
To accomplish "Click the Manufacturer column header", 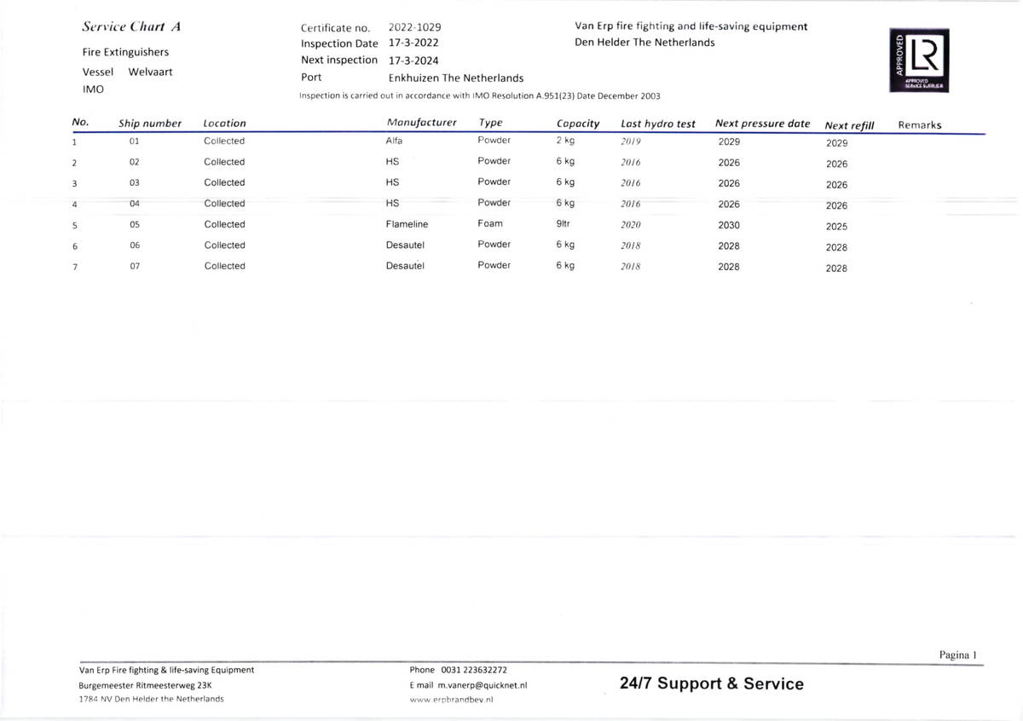I will click(x=421, y=123).
